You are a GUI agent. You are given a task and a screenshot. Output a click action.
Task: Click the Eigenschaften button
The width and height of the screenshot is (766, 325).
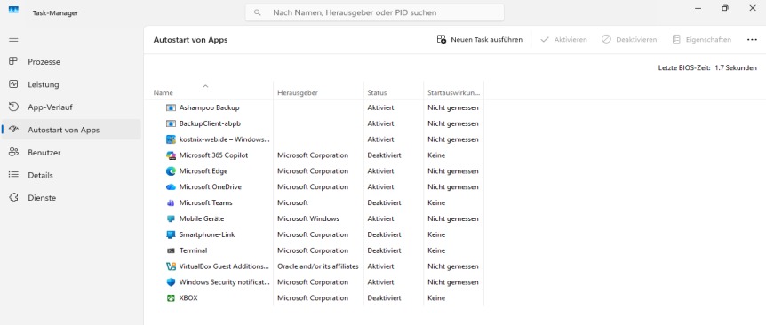(x=701, y=40)
